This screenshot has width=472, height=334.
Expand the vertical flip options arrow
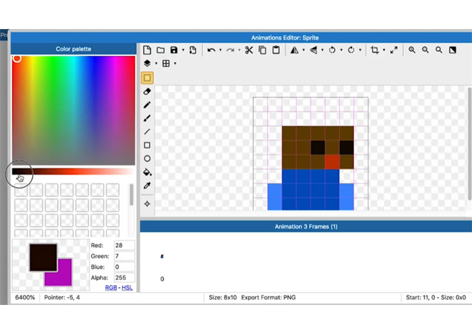(322, 50)
